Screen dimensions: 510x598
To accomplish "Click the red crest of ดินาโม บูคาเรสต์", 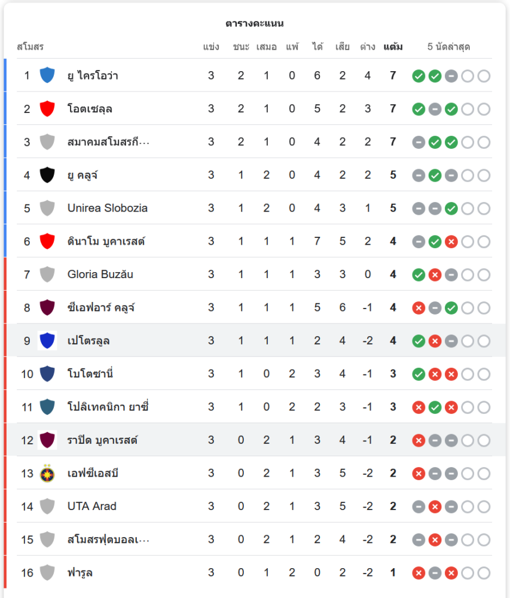I will tap(47, 242).
